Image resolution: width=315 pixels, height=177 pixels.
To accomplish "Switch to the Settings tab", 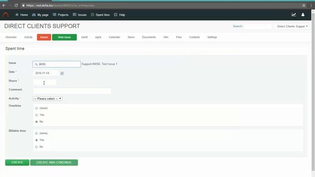I will click(x=212, y=37).
